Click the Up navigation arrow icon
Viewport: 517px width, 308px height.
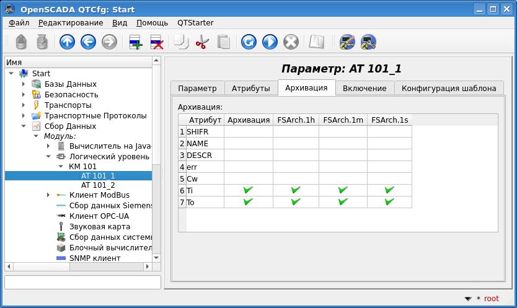67,42
